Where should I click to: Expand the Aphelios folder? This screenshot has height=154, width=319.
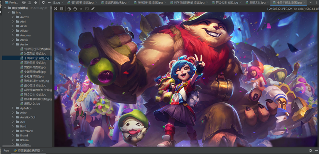tap(13, 108)
